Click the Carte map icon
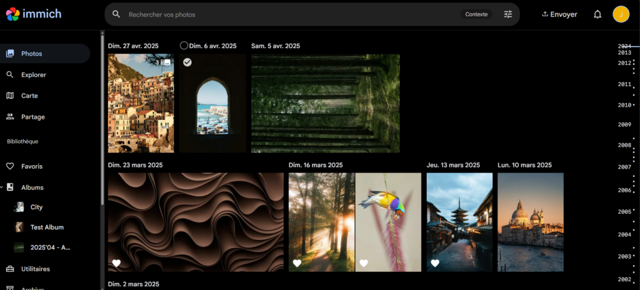This screenshot has width=640, height=290. click(x=10, y=96)
